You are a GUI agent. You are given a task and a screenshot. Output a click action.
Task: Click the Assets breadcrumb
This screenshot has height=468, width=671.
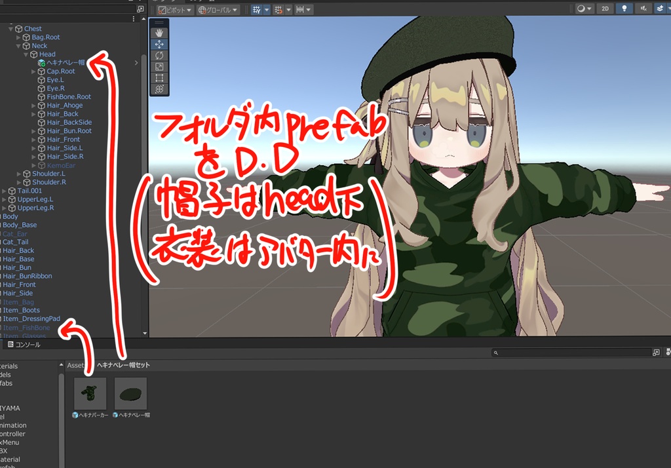point(76,365)
